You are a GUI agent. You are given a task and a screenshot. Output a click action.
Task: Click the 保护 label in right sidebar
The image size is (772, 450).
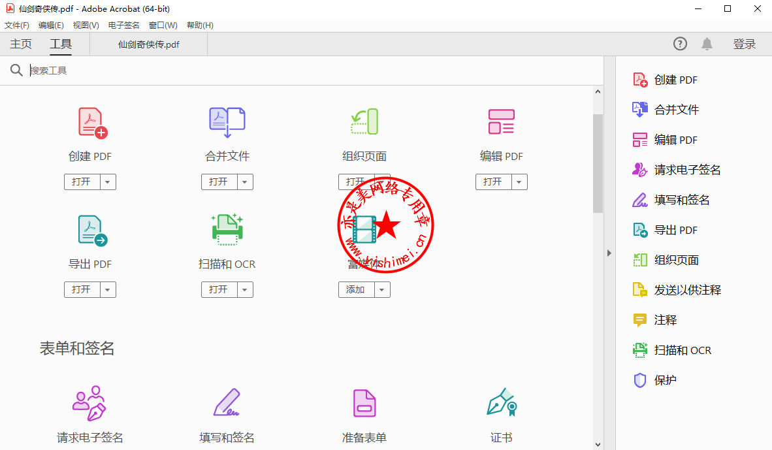(665, 380)
